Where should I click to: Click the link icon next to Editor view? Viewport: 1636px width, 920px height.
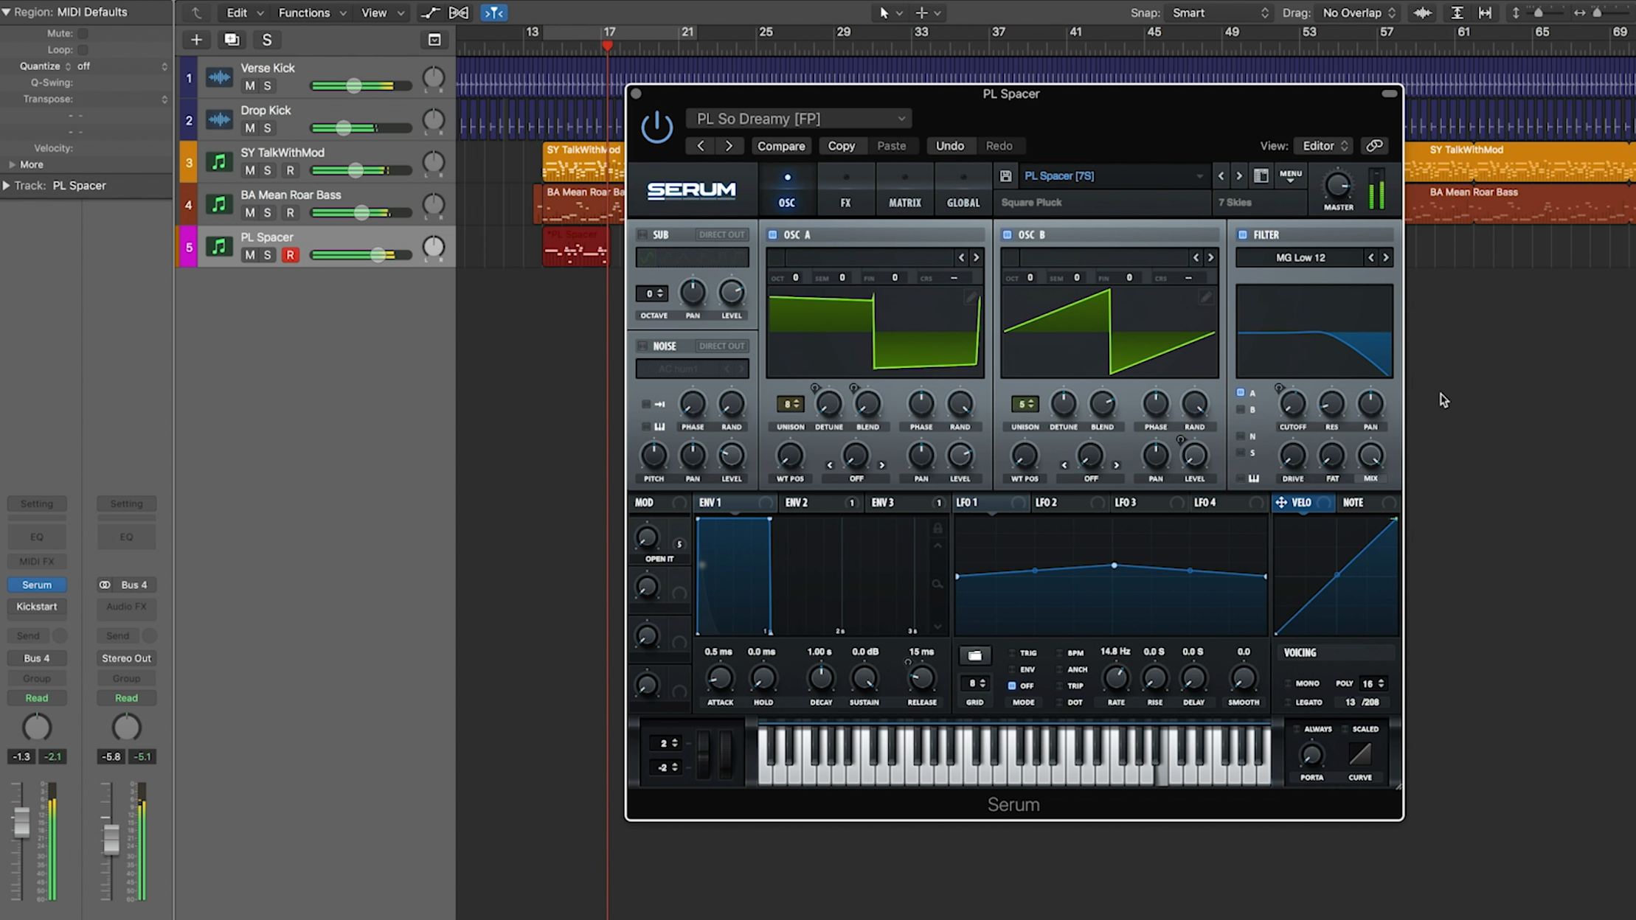pos(1373,145)
